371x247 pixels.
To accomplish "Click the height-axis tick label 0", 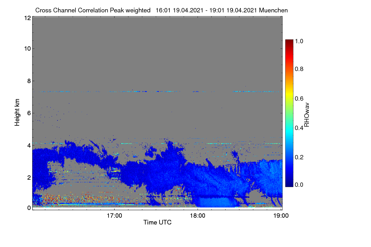I will point(28,207).
